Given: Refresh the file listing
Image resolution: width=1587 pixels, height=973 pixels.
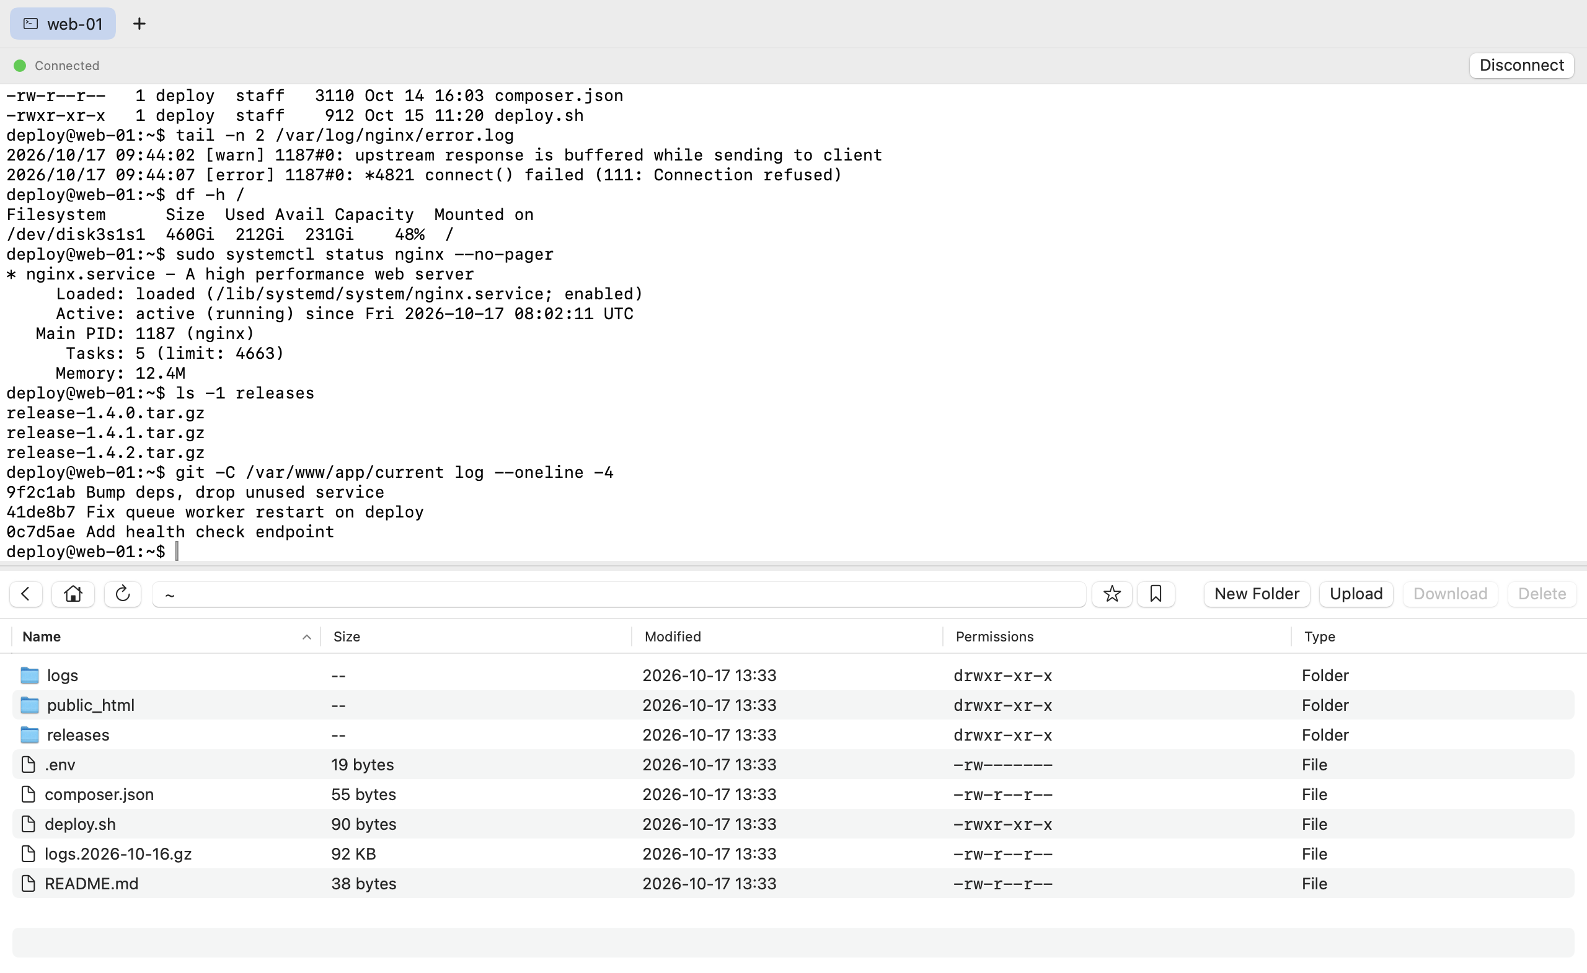Looking at the screenshot, I should pyautogui.click(x=122, y=593).
